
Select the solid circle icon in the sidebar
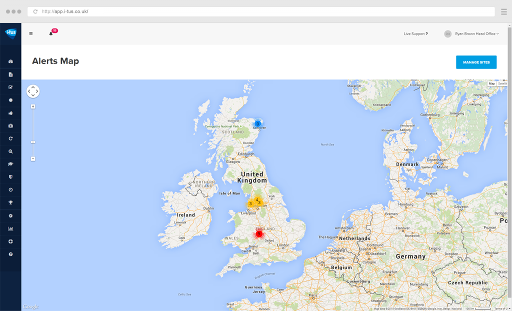(11, 100)
